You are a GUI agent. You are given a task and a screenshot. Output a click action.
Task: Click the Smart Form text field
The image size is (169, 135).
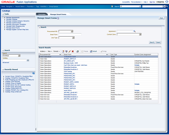(x=70, y=35)
